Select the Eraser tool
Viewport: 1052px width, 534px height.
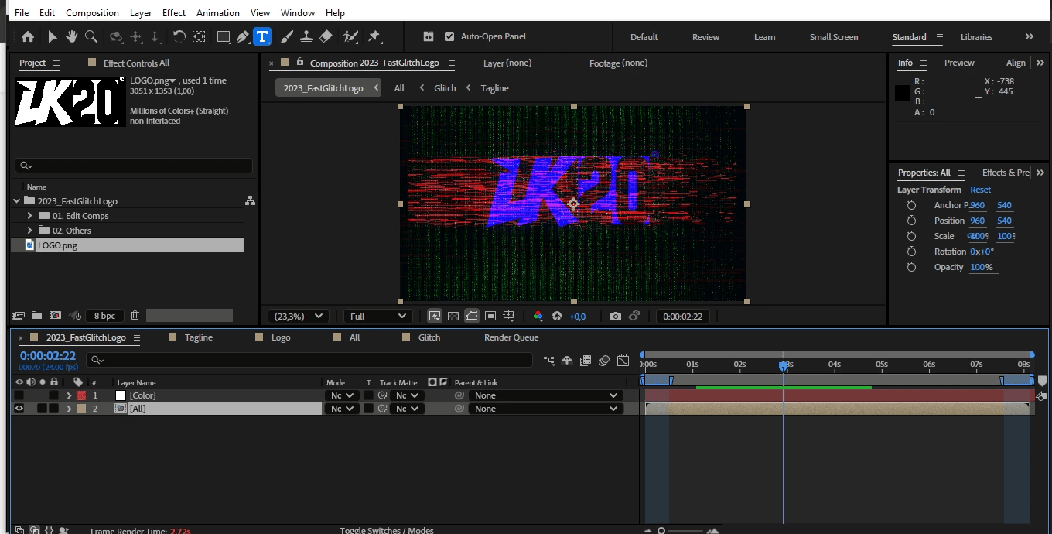click(326, 36)
